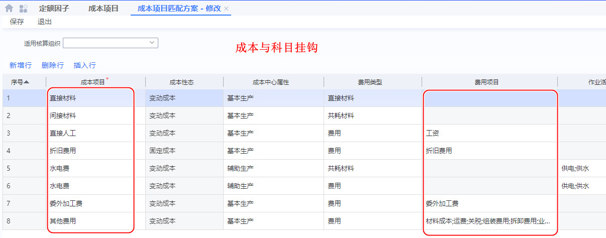Click the home icon

coord(9,9)
